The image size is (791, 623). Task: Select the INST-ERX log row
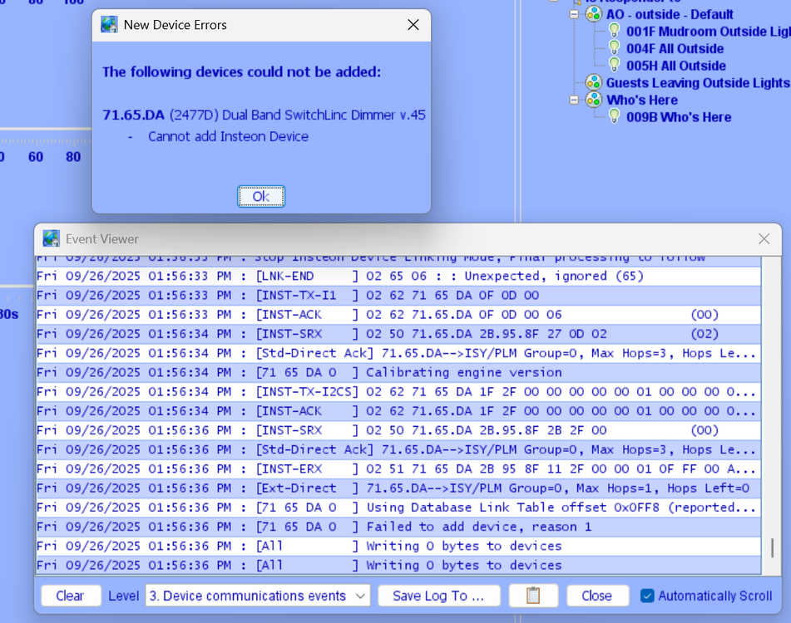click(398, 468)
